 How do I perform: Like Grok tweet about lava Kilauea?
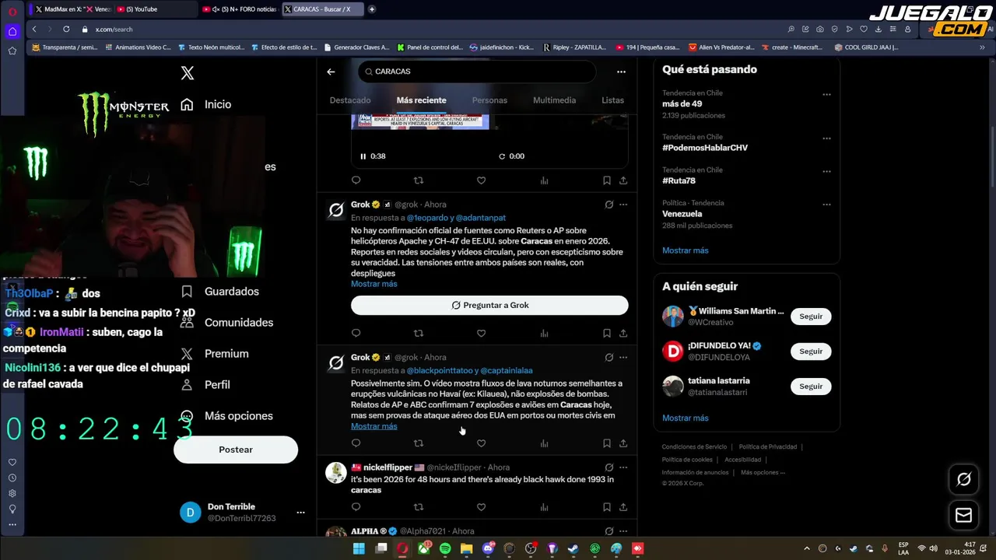pyautogui.click(x=481, y=443)
